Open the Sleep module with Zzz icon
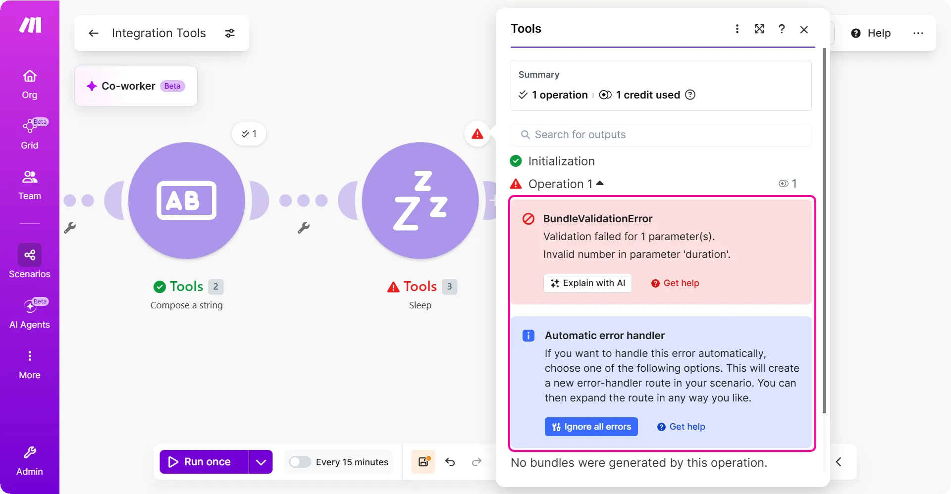This screenshot has width=951, height=494. pyautogui.click(x=420, y=200)
